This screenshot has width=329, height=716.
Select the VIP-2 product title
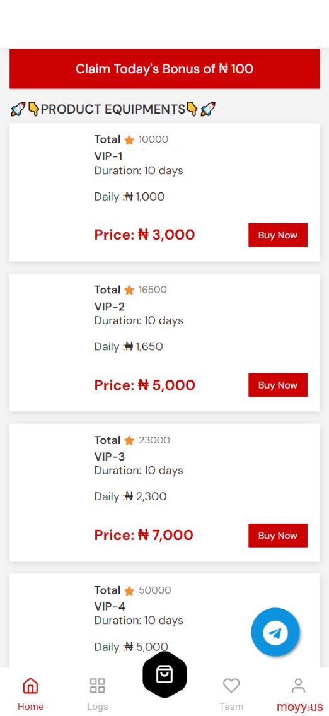click(110, 307)
